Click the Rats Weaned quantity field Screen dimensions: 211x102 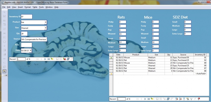(123, 34)
